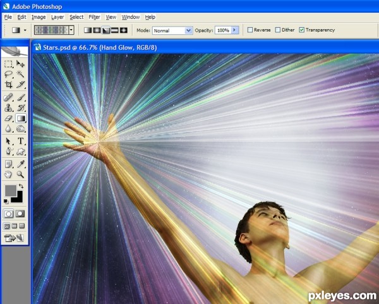The image size is (379, 304).
Task: Activate the Eraser tool
Action: click(x=8, y=119)
